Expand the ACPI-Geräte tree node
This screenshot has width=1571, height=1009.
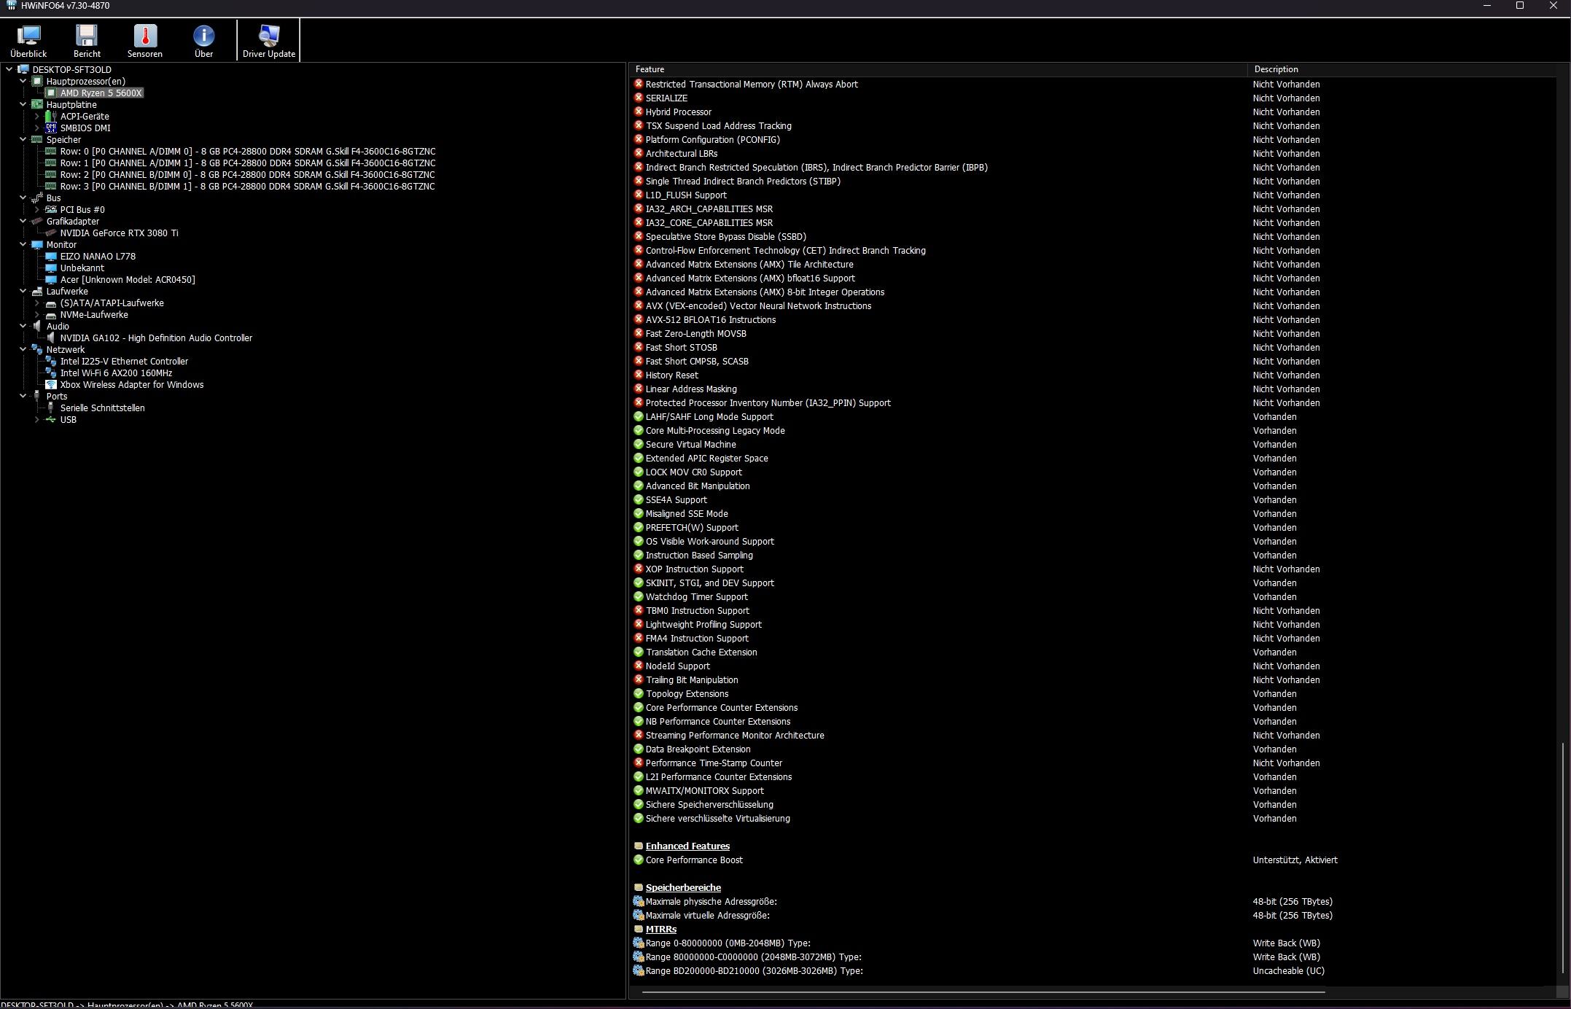tap(36, 117)
